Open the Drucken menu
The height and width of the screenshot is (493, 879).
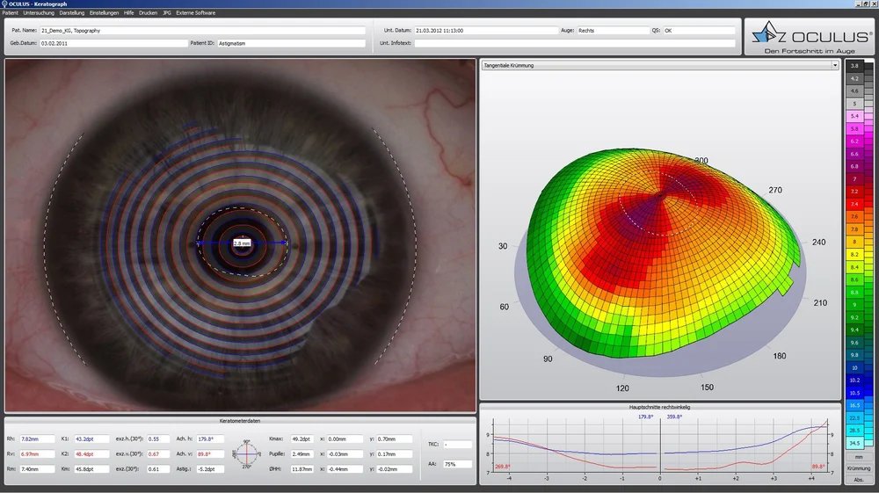click(148, 12)
